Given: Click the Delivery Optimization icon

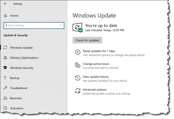Looking at the screenshot, I should pyautogui.click(x=5, y=57).
